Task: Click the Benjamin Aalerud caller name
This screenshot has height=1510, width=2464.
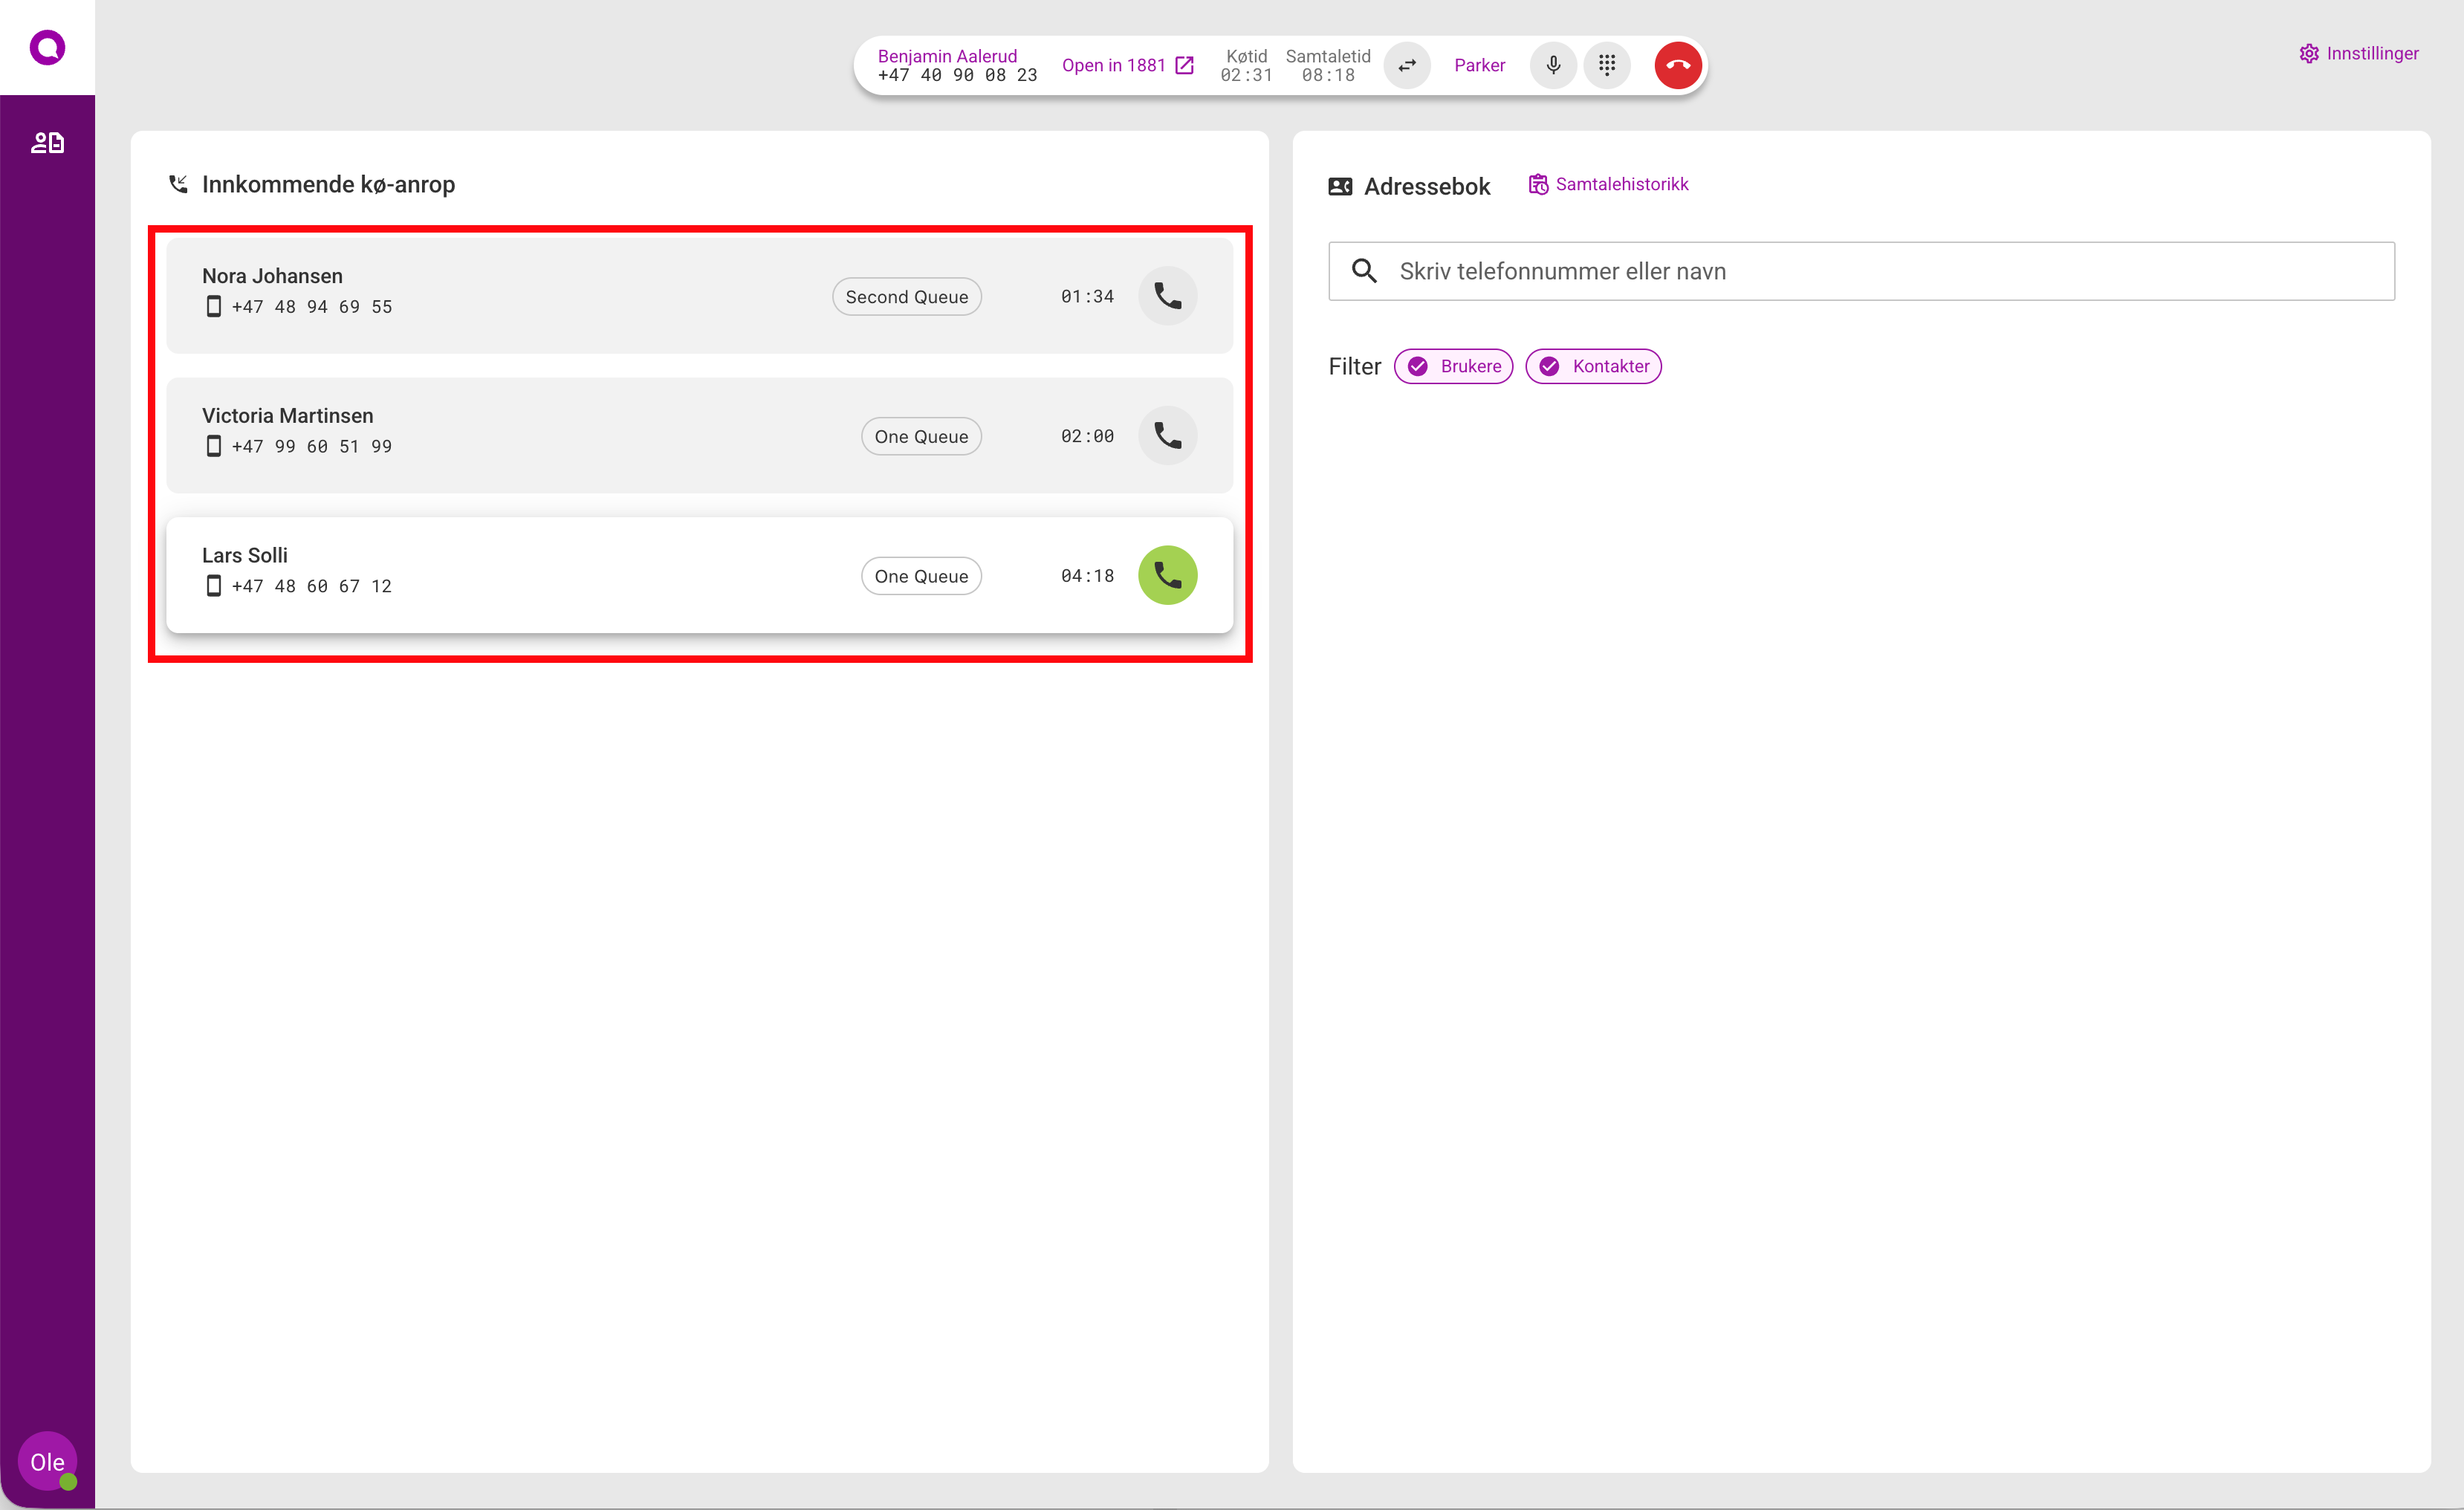Action: click(946, 56)
